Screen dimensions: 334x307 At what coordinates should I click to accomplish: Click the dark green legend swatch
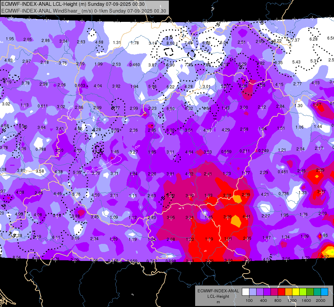tap(310, 292)
